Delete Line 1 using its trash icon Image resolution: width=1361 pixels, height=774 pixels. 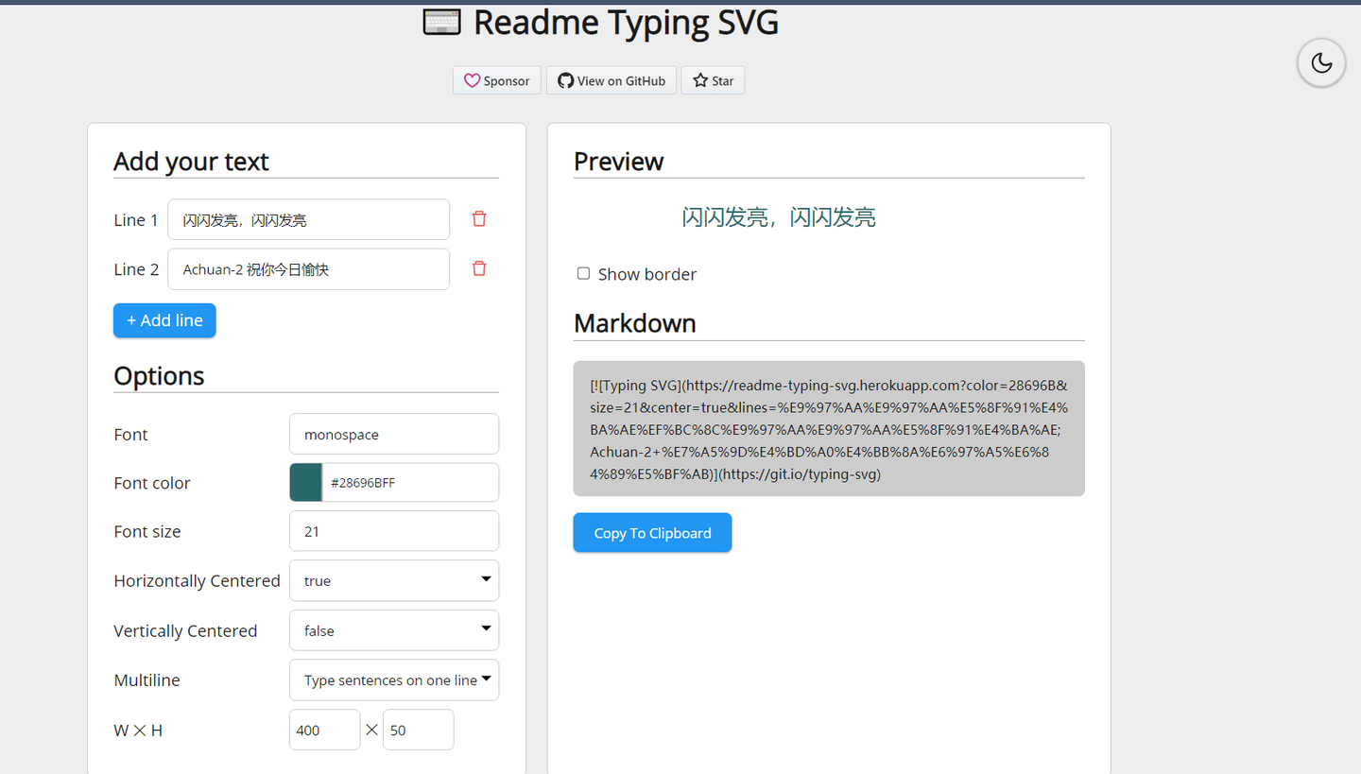(x=479, y=218)
